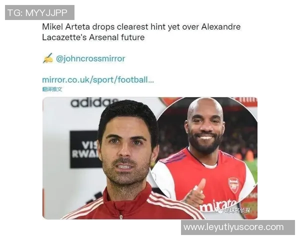Click the black Visit Rwanda sign
The height and width of the screenshot is (240, 300).
click(85, 149)
